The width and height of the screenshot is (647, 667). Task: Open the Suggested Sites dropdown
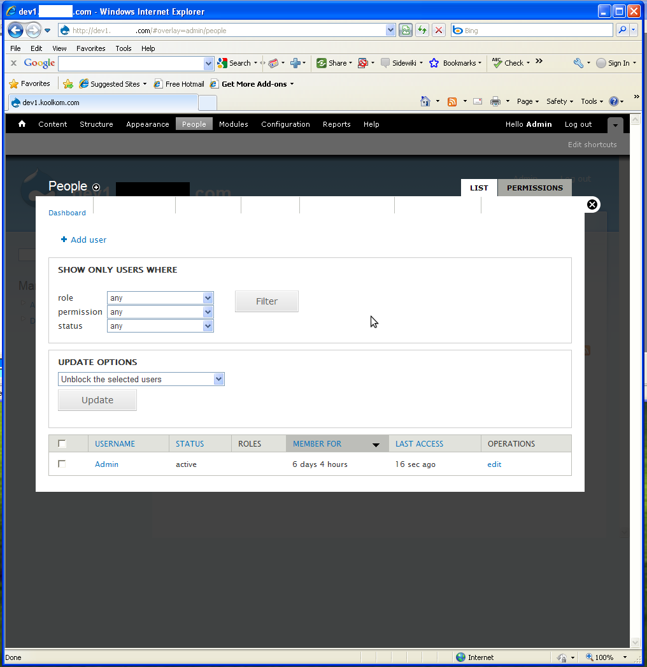[x=145, y=84]
